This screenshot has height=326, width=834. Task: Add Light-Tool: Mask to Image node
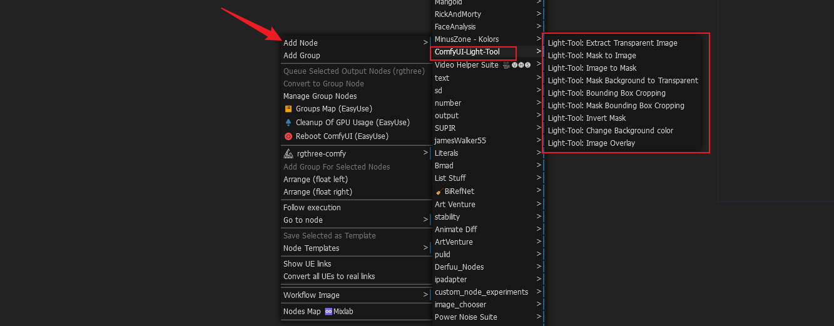[624, 56]
